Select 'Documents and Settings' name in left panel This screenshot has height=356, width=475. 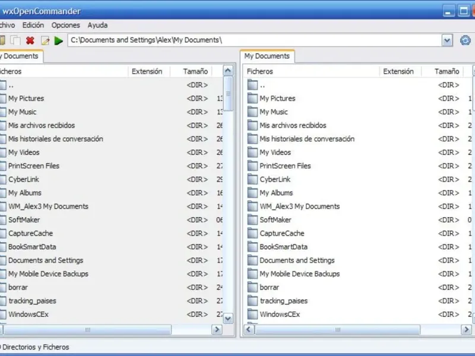pos(46,260)
